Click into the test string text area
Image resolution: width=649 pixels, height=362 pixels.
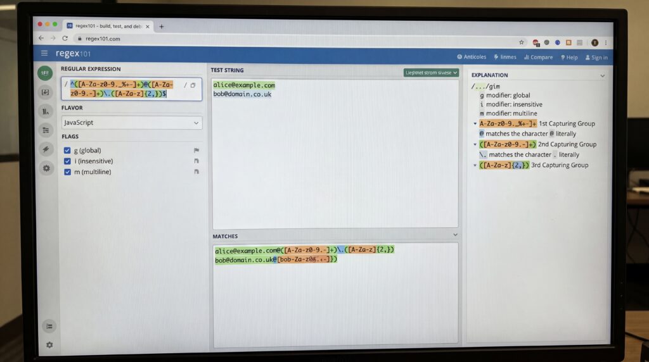(x=335, y=154)
